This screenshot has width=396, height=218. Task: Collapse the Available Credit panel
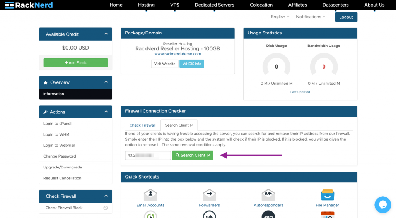click(106, 34)
